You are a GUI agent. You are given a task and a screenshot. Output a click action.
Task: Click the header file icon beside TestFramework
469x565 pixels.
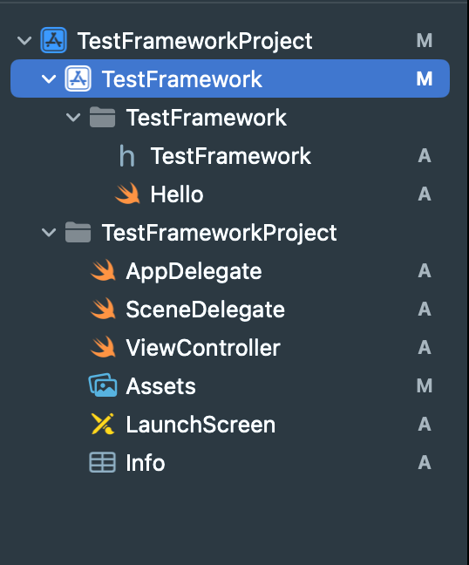pos(126,156)
